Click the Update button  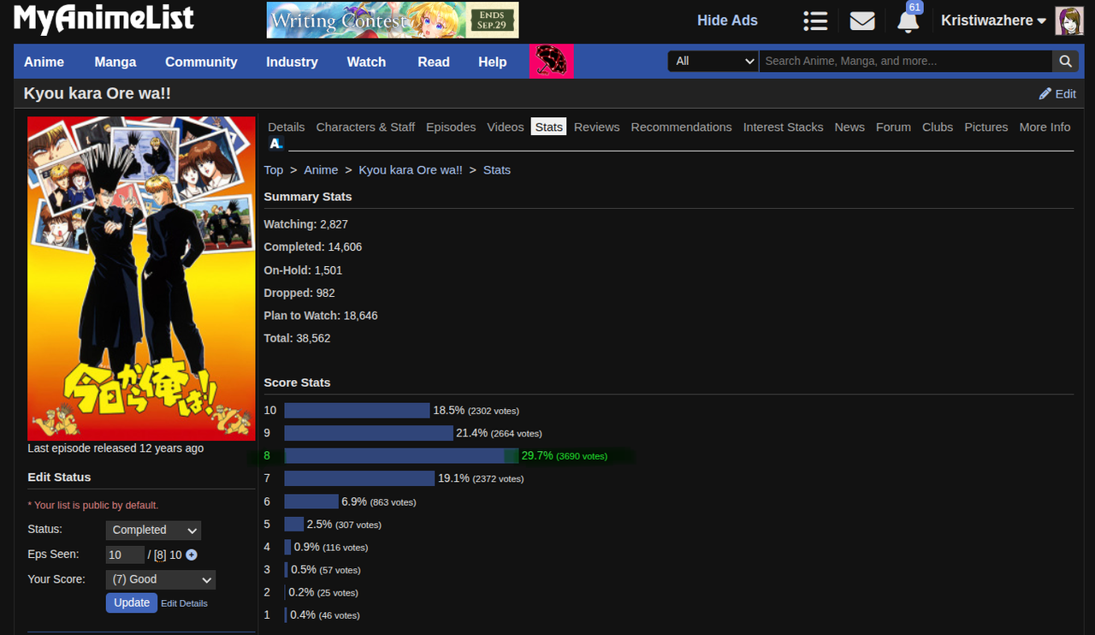click(x=132, y=602)
